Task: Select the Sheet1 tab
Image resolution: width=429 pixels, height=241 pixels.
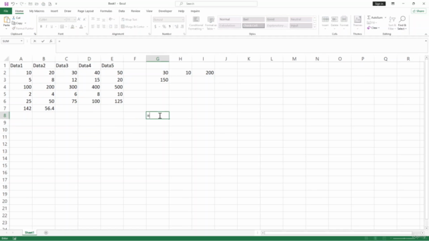Action: [29, 233]
